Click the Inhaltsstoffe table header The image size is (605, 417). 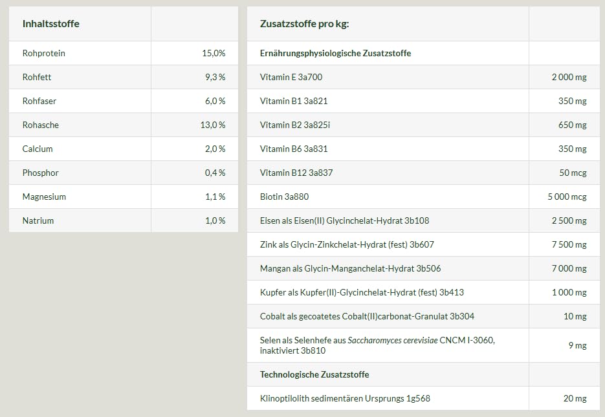(51, 24)
